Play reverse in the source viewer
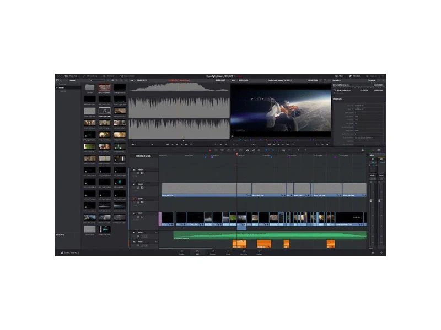The height and width of the screenshot is (330, 441). (x=173, y=144)
